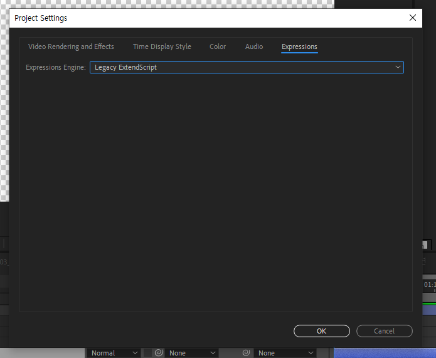Image resolution: width=436 pixels, height=358 pixels.
Task: Open the Expressions Engine dropdown
Action: pos(247,67)
